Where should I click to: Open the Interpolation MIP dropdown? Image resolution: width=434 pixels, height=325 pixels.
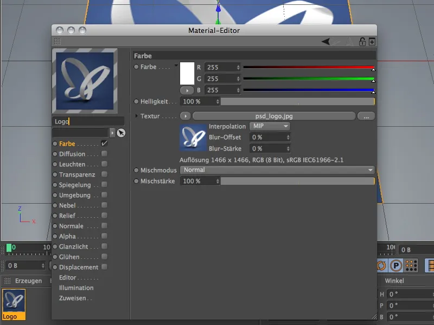(270, 126)
